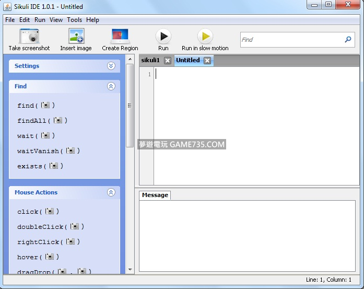
Task: Insert the findAll() command
Action: coord(42,121)
